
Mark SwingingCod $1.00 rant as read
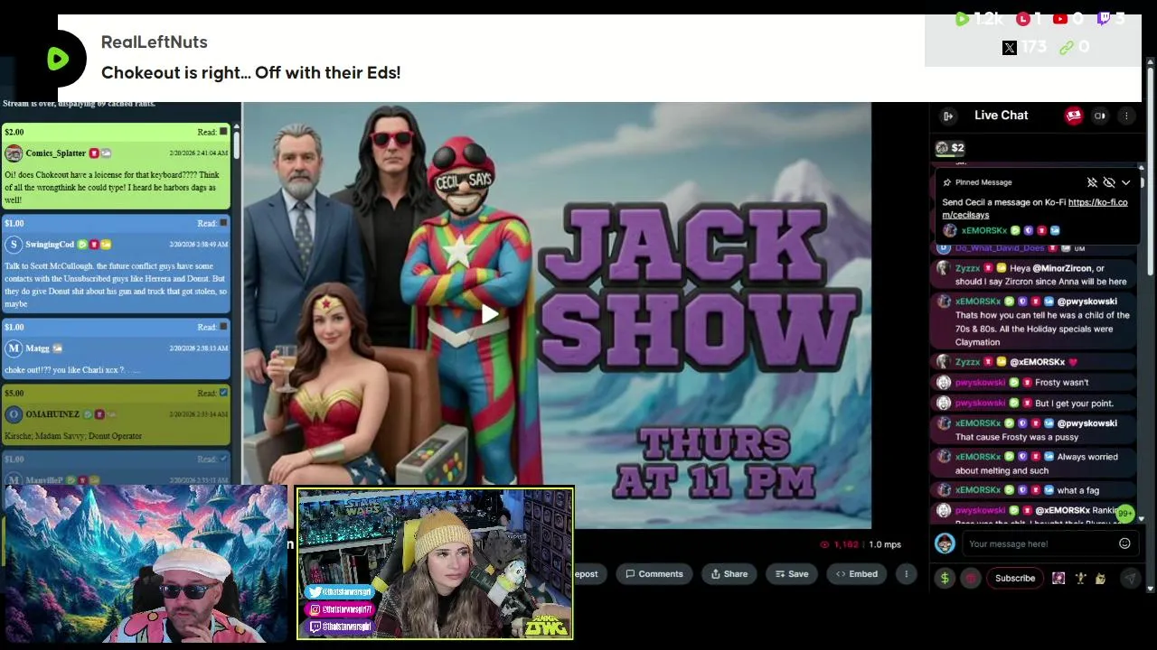click(x=223, y=223)
